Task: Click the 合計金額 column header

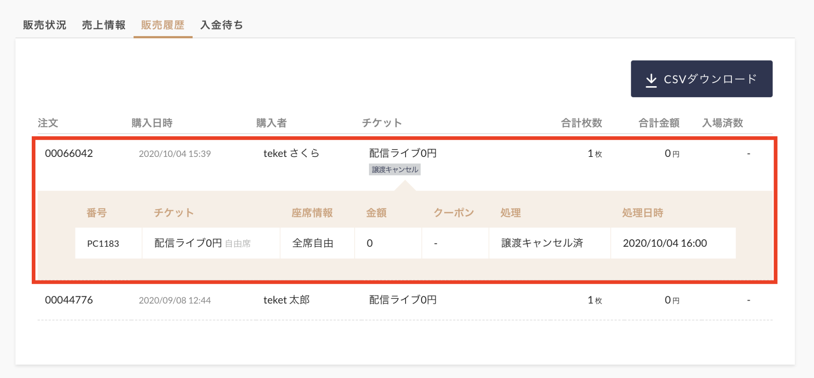Action: [x=659, y=123]
